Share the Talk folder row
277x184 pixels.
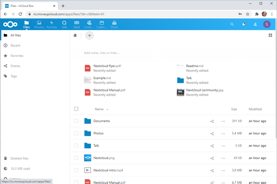tap(212, 146)
